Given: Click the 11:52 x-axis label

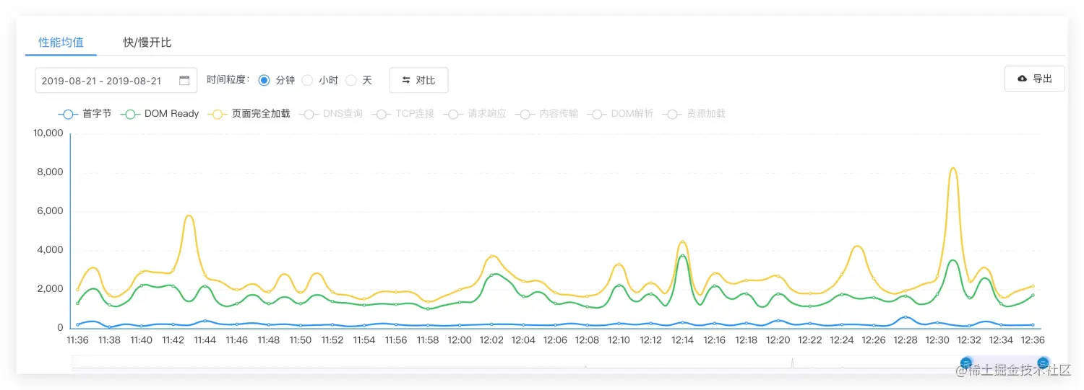Looking at the screenshot, I should (x=332, y=340).
